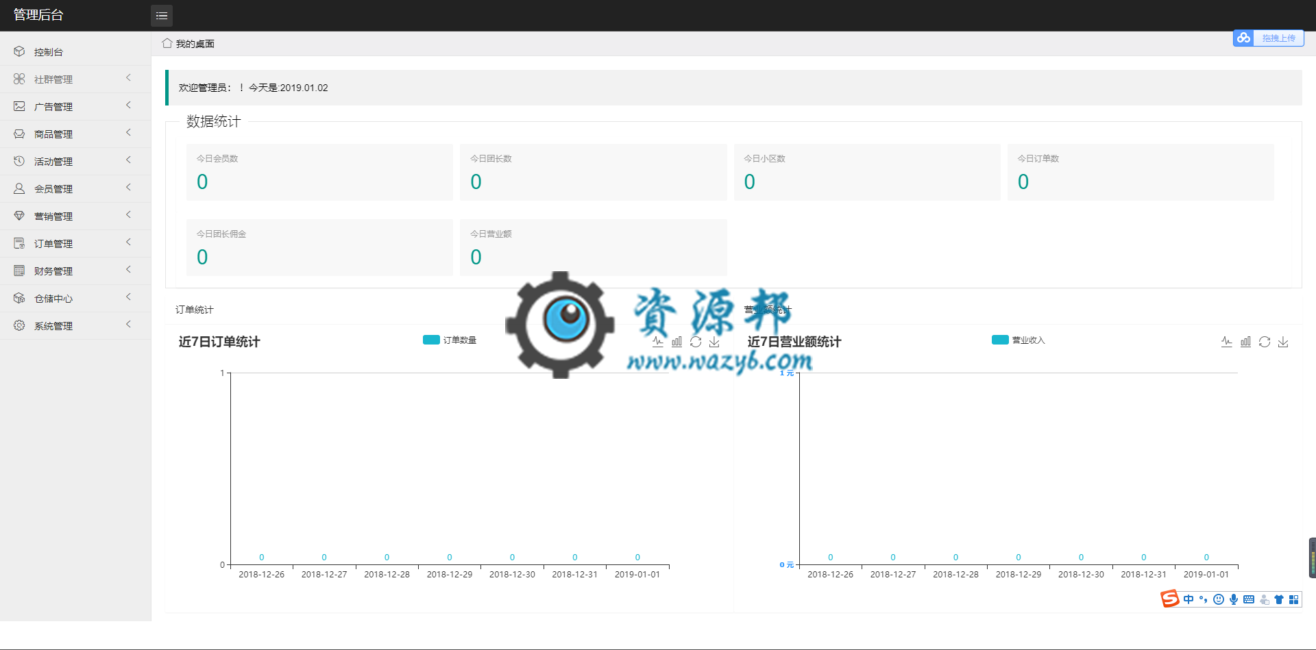The height and width of the screenshot is (650, 1316).
Task: Open the 控制台 dashboard menu item
Action: coord(75,52)
